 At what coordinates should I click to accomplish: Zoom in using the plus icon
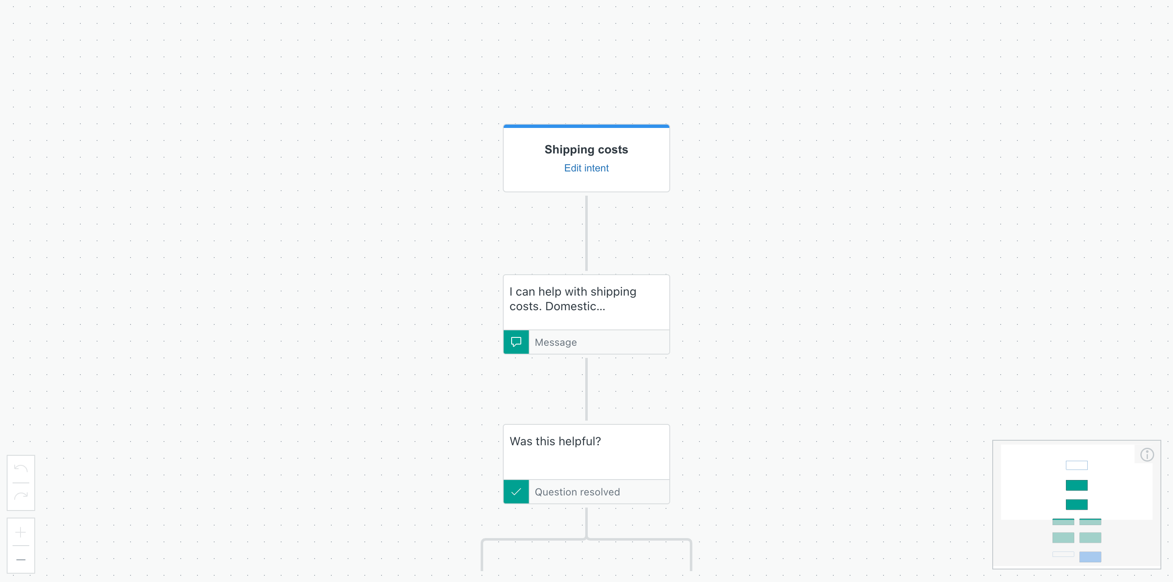[21, 532]
